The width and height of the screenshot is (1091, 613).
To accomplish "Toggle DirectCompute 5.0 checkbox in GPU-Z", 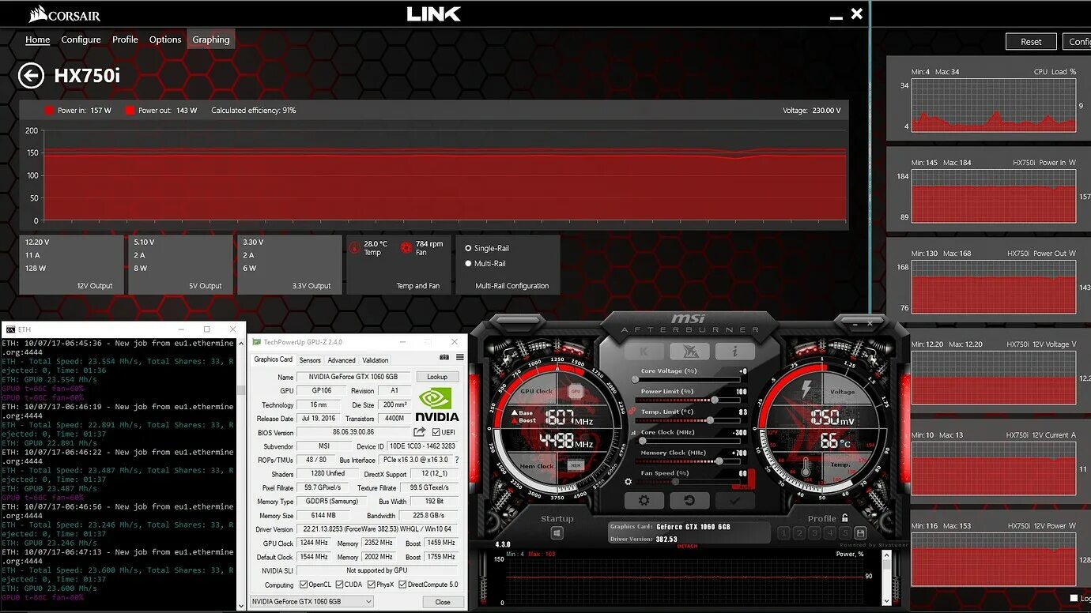I will tap(403, 585).
